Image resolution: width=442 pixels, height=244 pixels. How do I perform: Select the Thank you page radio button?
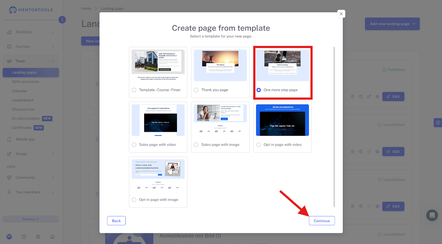196,90
